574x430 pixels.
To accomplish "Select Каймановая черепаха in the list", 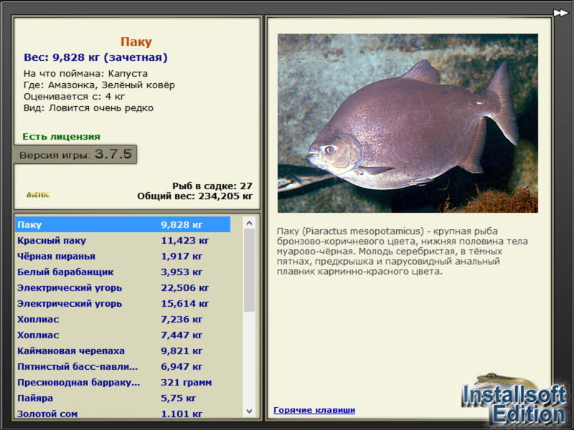I will click(x=123, y=350).
